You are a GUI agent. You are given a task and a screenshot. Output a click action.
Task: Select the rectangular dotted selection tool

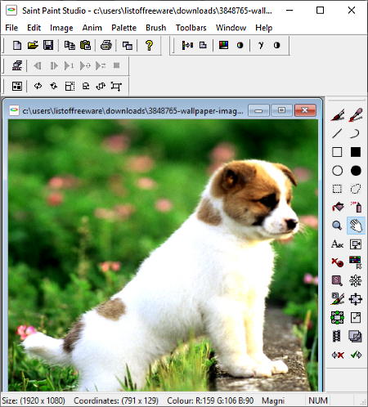[x=338, y=189]
